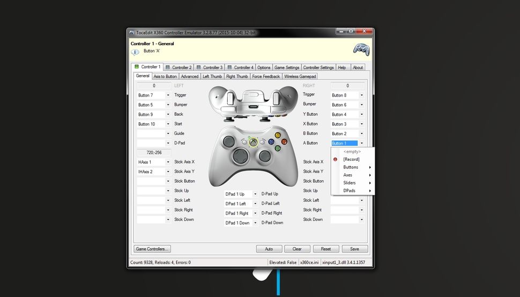Screen dimensions: 520x297
Task: Open the empty D-Pad dropdown on left
Action: (168, 143)
